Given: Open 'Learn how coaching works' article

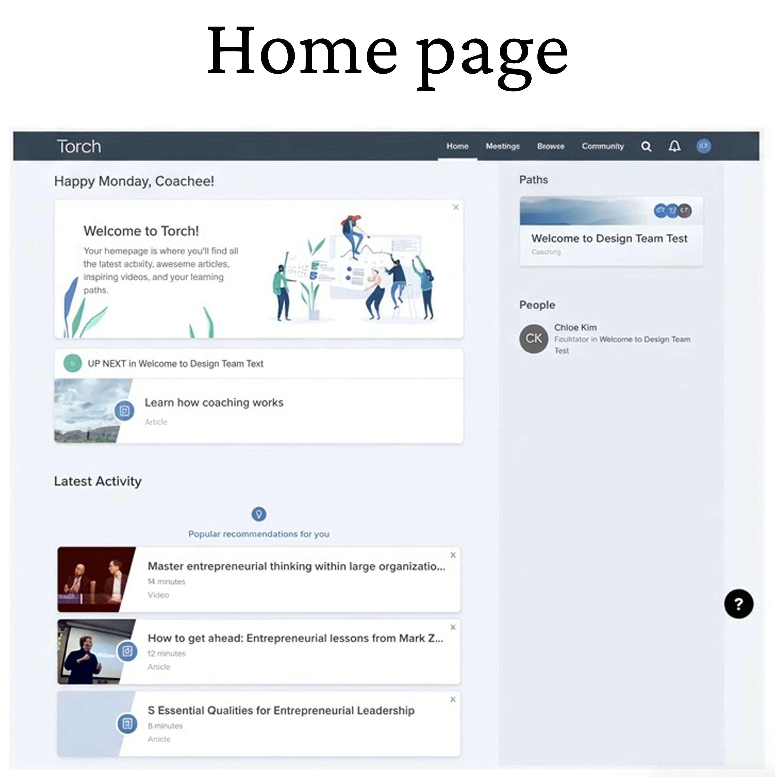Looking at the screenshot, I should click(x=214, y=403).
